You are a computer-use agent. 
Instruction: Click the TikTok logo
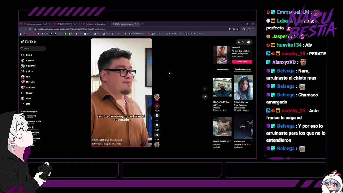pos(28,42)
